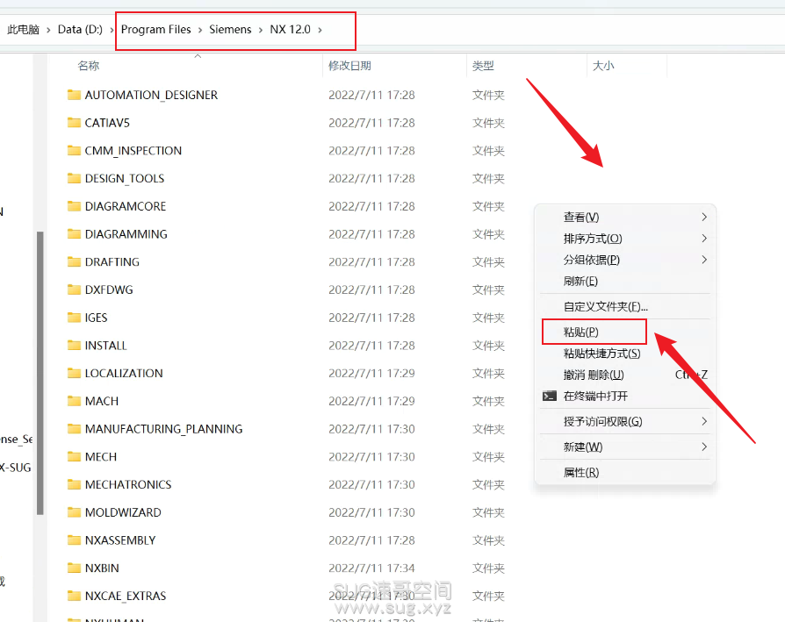Sort by the 修改日期 column header
The height and width of the screenshot is (622, 785).
click(x=349, y=66)
